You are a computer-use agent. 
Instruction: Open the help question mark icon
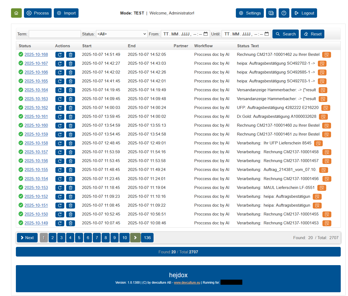[284, 13]
